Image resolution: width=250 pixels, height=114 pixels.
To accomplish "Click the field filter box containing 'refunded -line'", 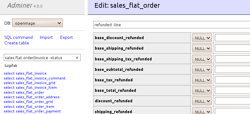I will (172, 25).
